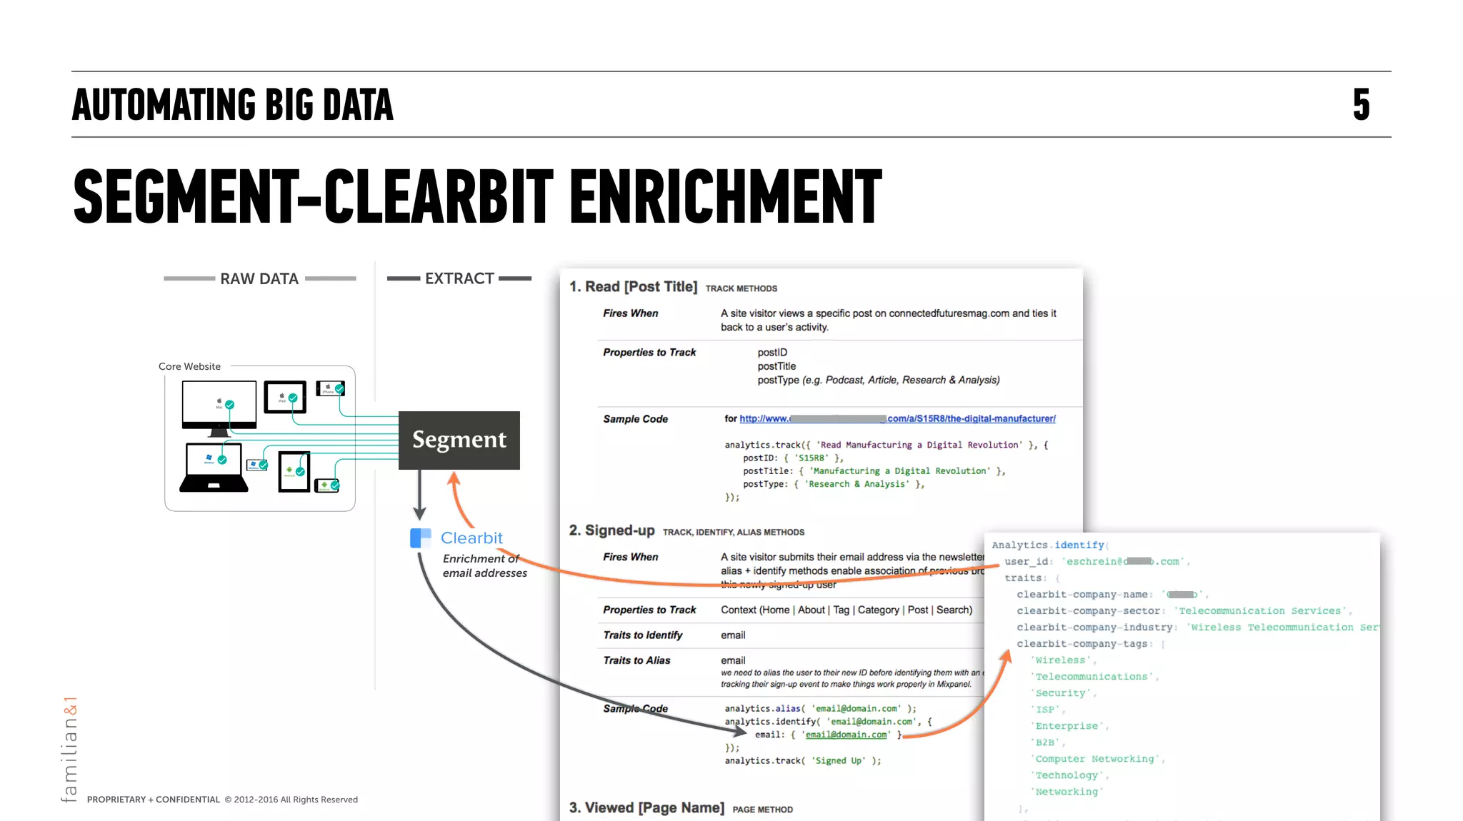This screenshot has width=1463, height=821.
Task: Click the analytics.track( 'Signed Up' ) line
Action: [x=803, y=761]
